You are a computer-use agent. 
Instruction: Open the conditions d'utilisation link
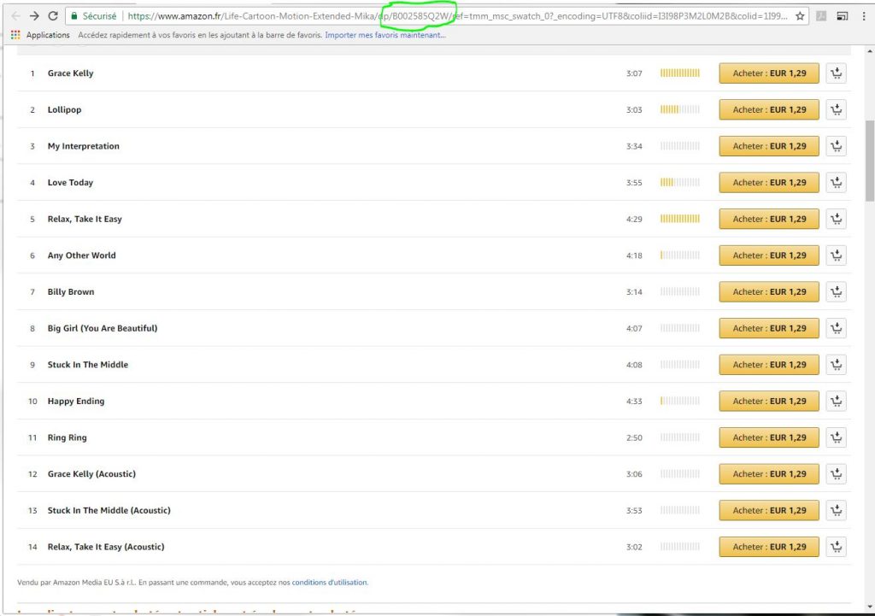tap(329, 583)
